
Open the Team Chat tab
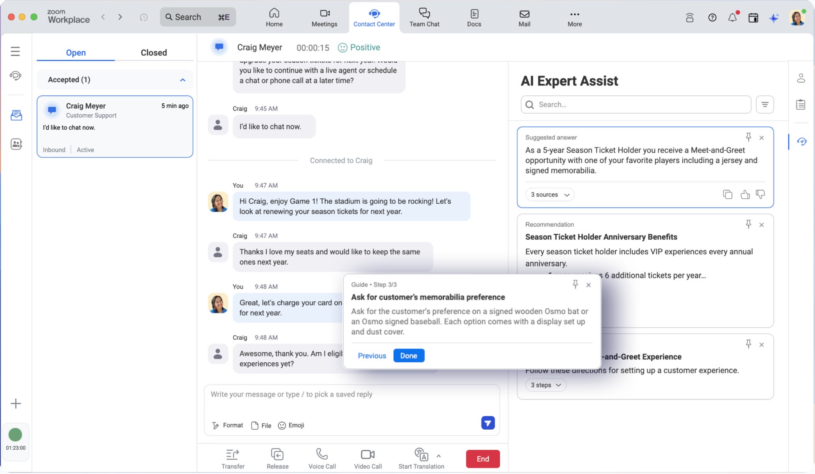click(x=424, y=18)
